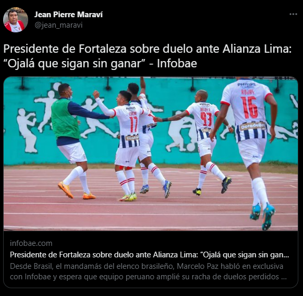Screen dimensions: 303x296
Task: Open the link card's football preview image
Action: click(x=151, y=154)
